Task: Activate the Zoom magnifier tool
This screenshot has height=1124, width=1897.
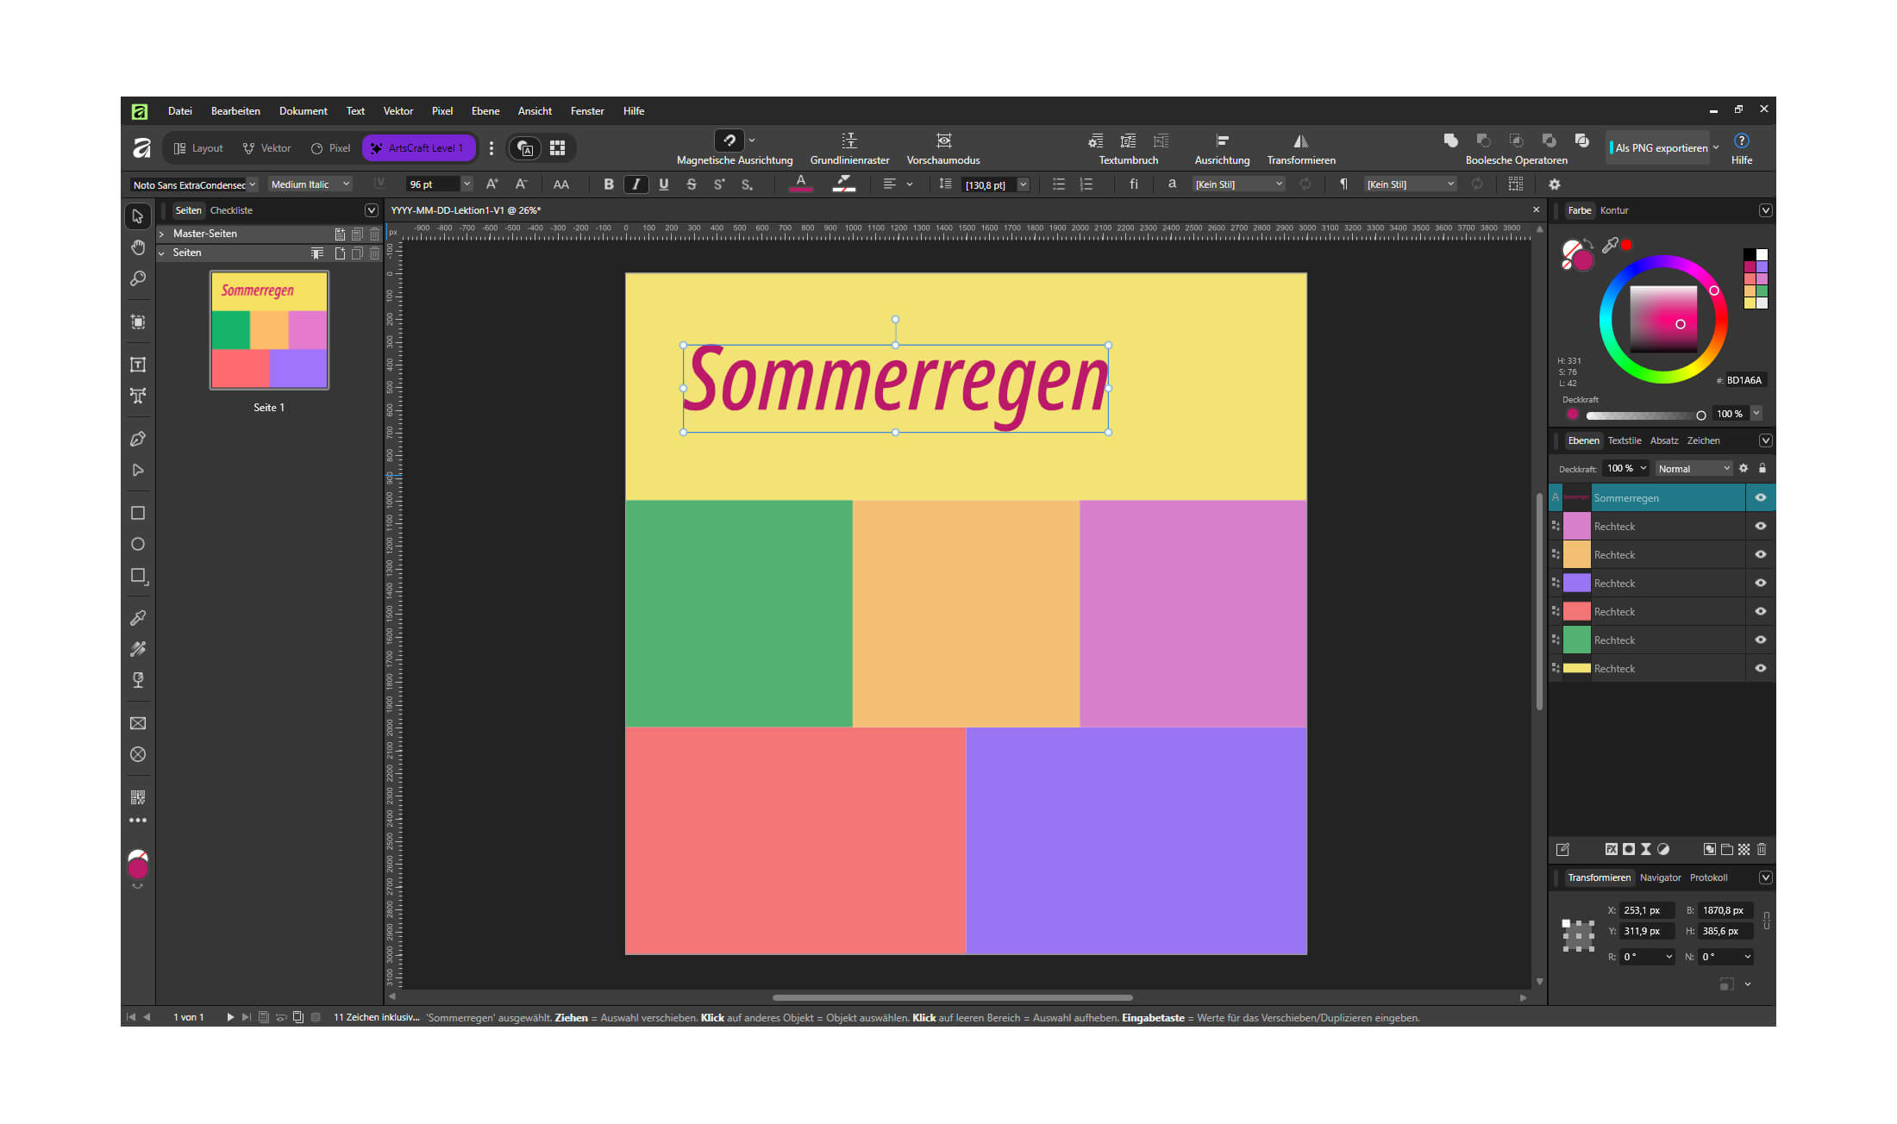Action: (138, 278)
